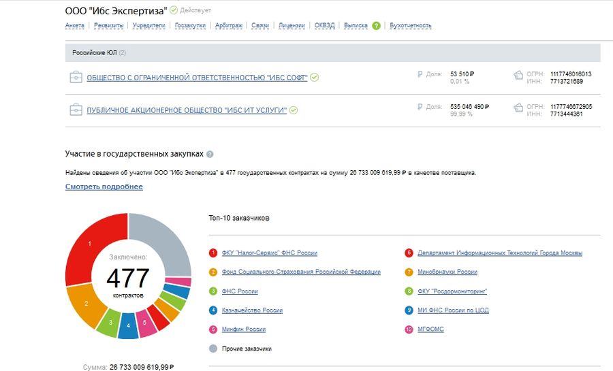The height and width of the screenshot is (371, 613).
Task: Open the ПАО "ИБС ИТ УСЛУГИ" company link
Action: pos(187,110)
